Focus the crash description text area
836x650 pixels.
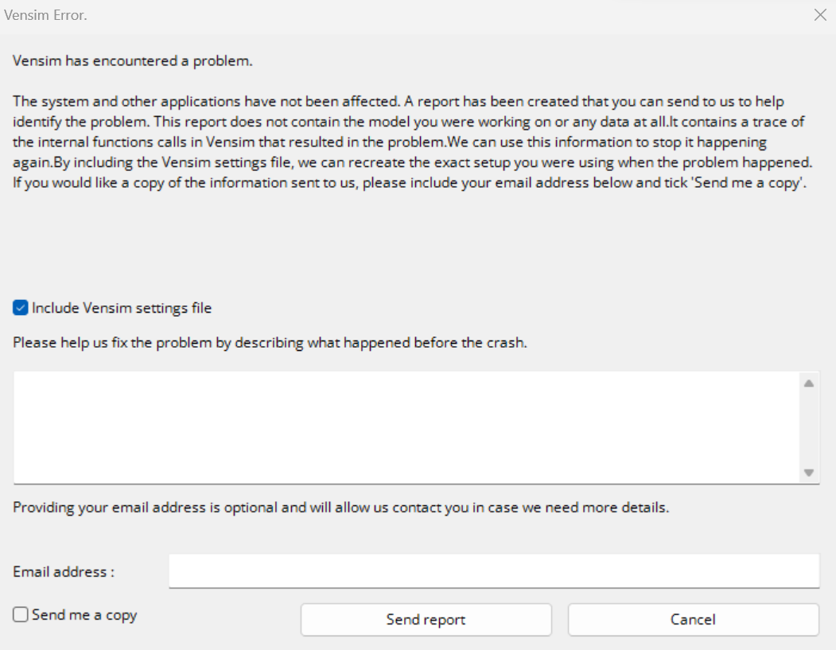coord(406,428)
